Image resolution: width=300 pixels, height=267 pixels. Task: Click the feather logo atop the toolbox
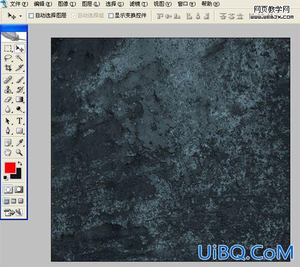click(x=14, y=37)
